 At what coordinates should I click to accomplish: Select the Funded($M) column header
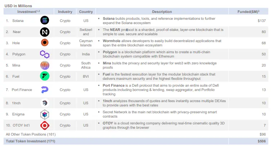(x=248, y=12)
